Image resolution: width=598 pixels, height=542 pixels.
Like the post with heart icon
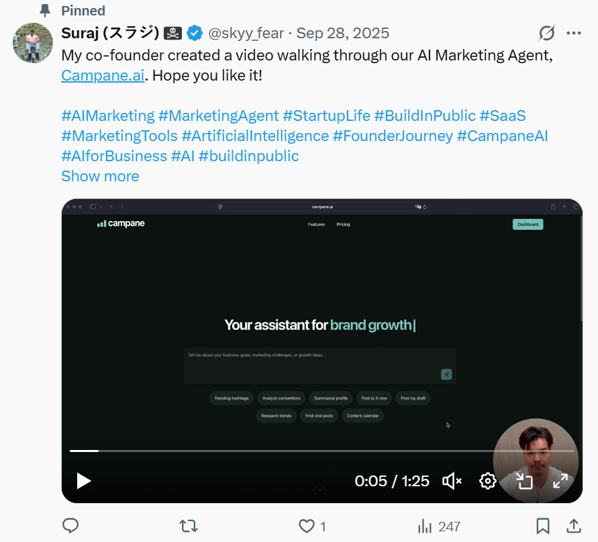pyautogui.click(x=307, y=526)
